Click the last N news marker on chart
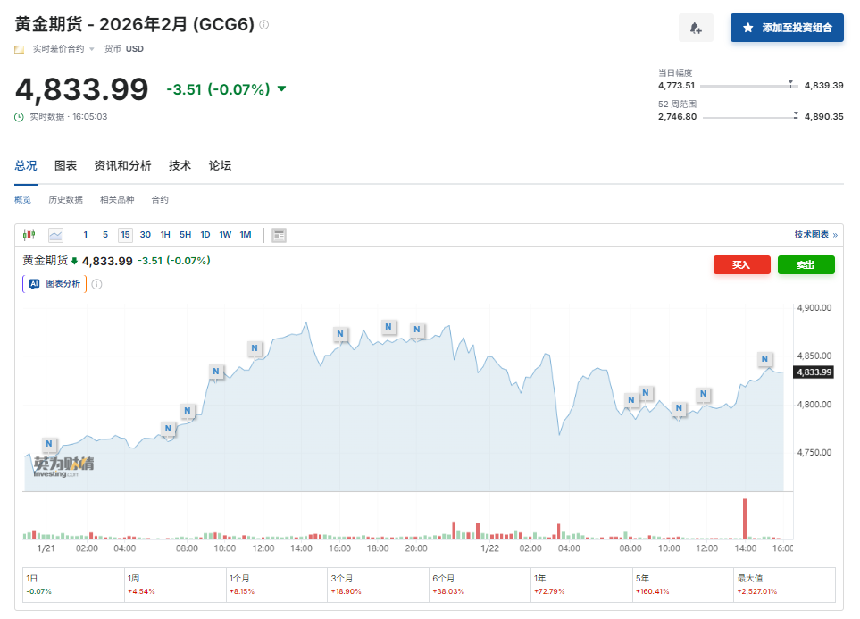The width and height of the screenshot is (860, 619). (x=764, y=359)
